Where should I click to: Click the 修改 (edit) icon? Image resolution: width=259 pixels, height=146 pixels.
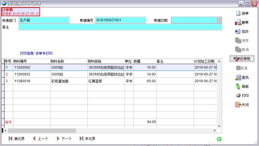238,31
